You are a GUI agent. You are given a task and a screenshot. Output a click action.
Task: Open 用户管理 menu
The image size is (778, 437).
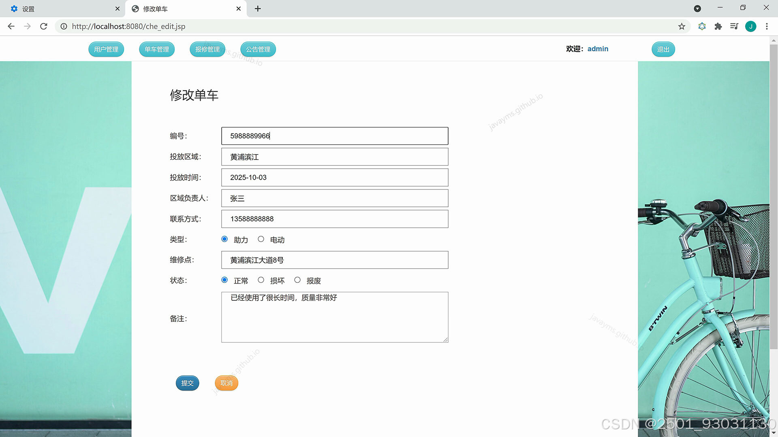pos(106,49)
